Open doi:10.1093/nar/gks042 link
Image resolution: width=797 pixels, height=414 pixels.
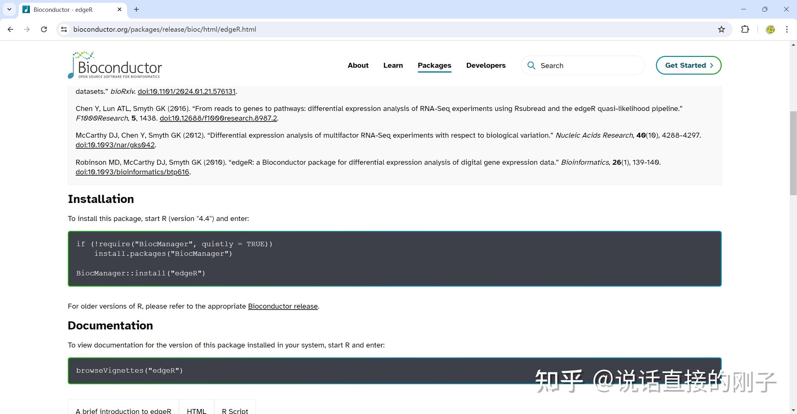pyautogui.click(x=115, y=145)
